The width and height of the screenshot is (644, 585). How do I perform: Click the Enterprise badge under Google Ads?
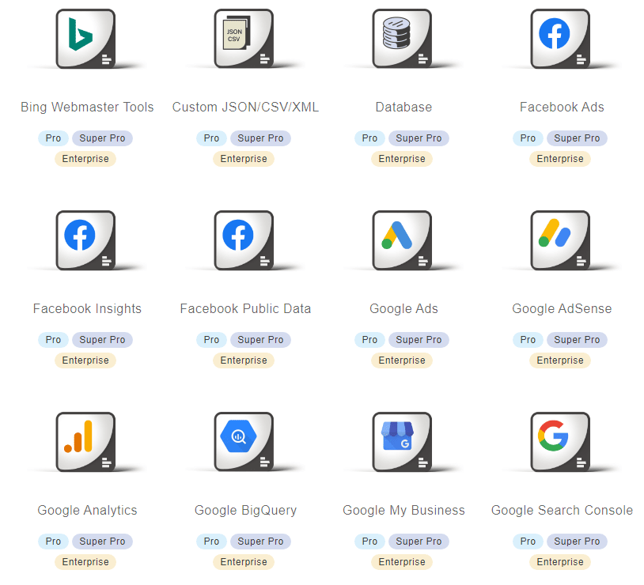[x=402, y=360]
